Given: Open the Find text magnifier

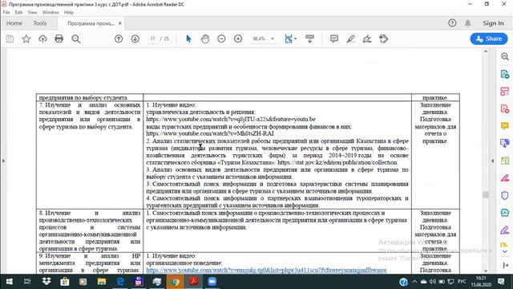Looking at the screenshot, I should [x=76, y=39].
